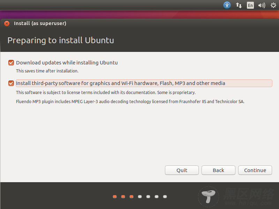Screen dimensions: 279x209
Task: Click the Download updates while installing label
Action: [67, 63]
